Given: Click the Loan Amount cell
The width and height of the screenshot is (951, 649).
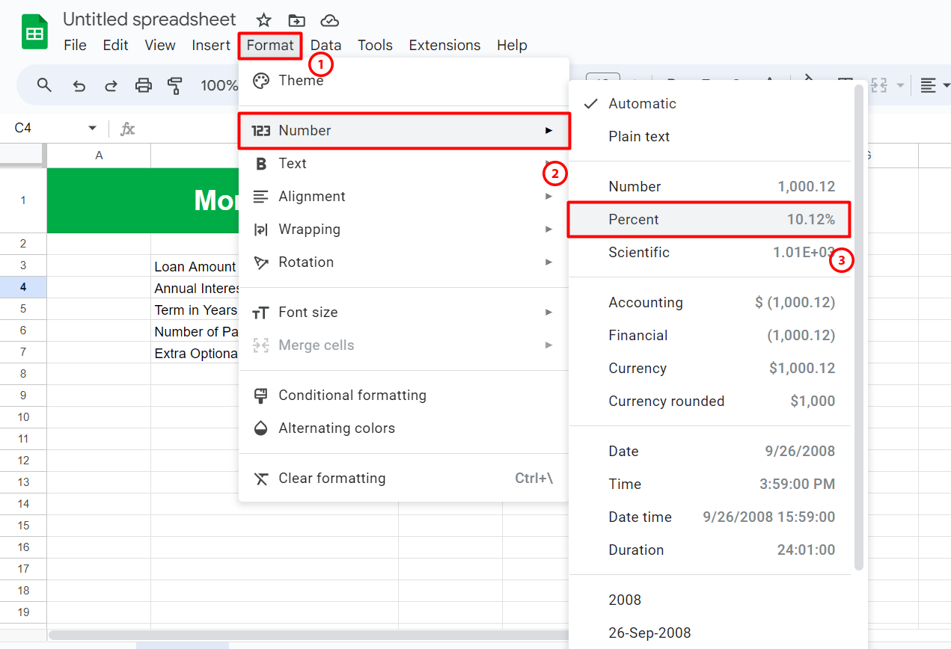Looking at the screenshot, I should pyautogui.click(x=195, y=267).
